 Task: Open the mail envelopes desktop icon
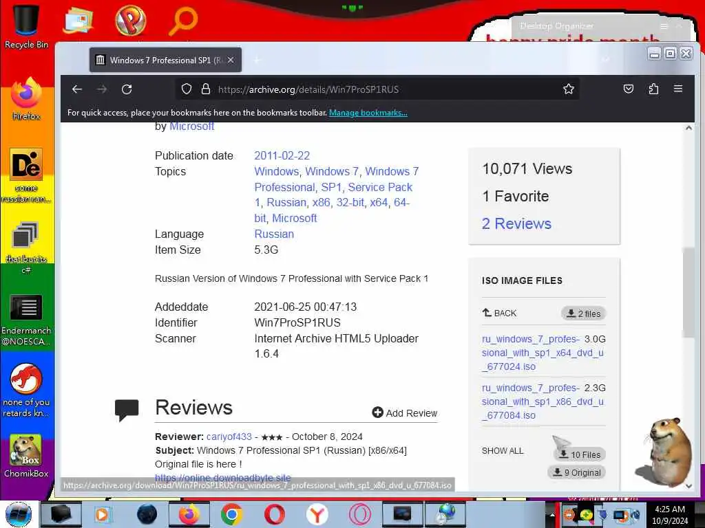tap(78, 20)
